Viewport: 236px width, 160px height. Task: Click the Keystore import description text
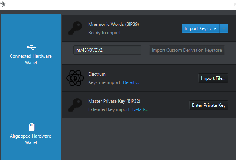[104, 82]
